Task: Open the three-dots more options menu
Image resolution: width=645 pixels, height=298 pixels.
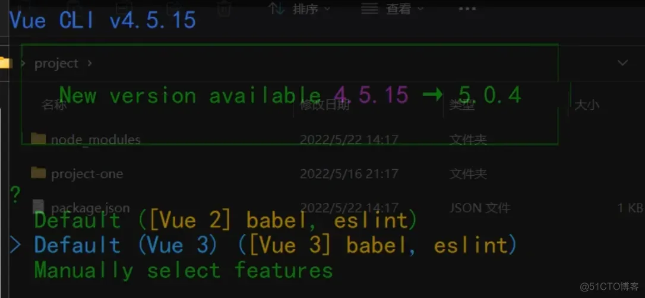Action: (467, 9)
